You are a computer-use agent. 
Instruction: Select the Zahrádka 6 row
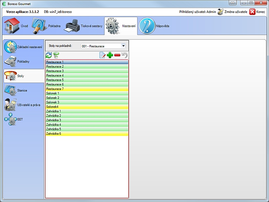click(x=86, y=134)
